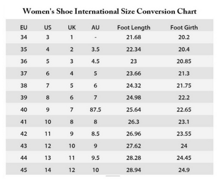Select the EU column header
Screen dimensions: 223x179
pyautogui.click(x=24, y=28)
